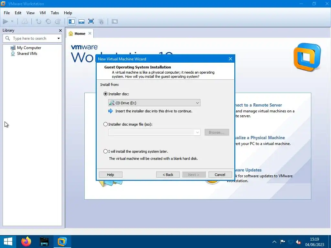Click Virtualize a Physical Machine link
Screen dimensions: 331x248
260,138
